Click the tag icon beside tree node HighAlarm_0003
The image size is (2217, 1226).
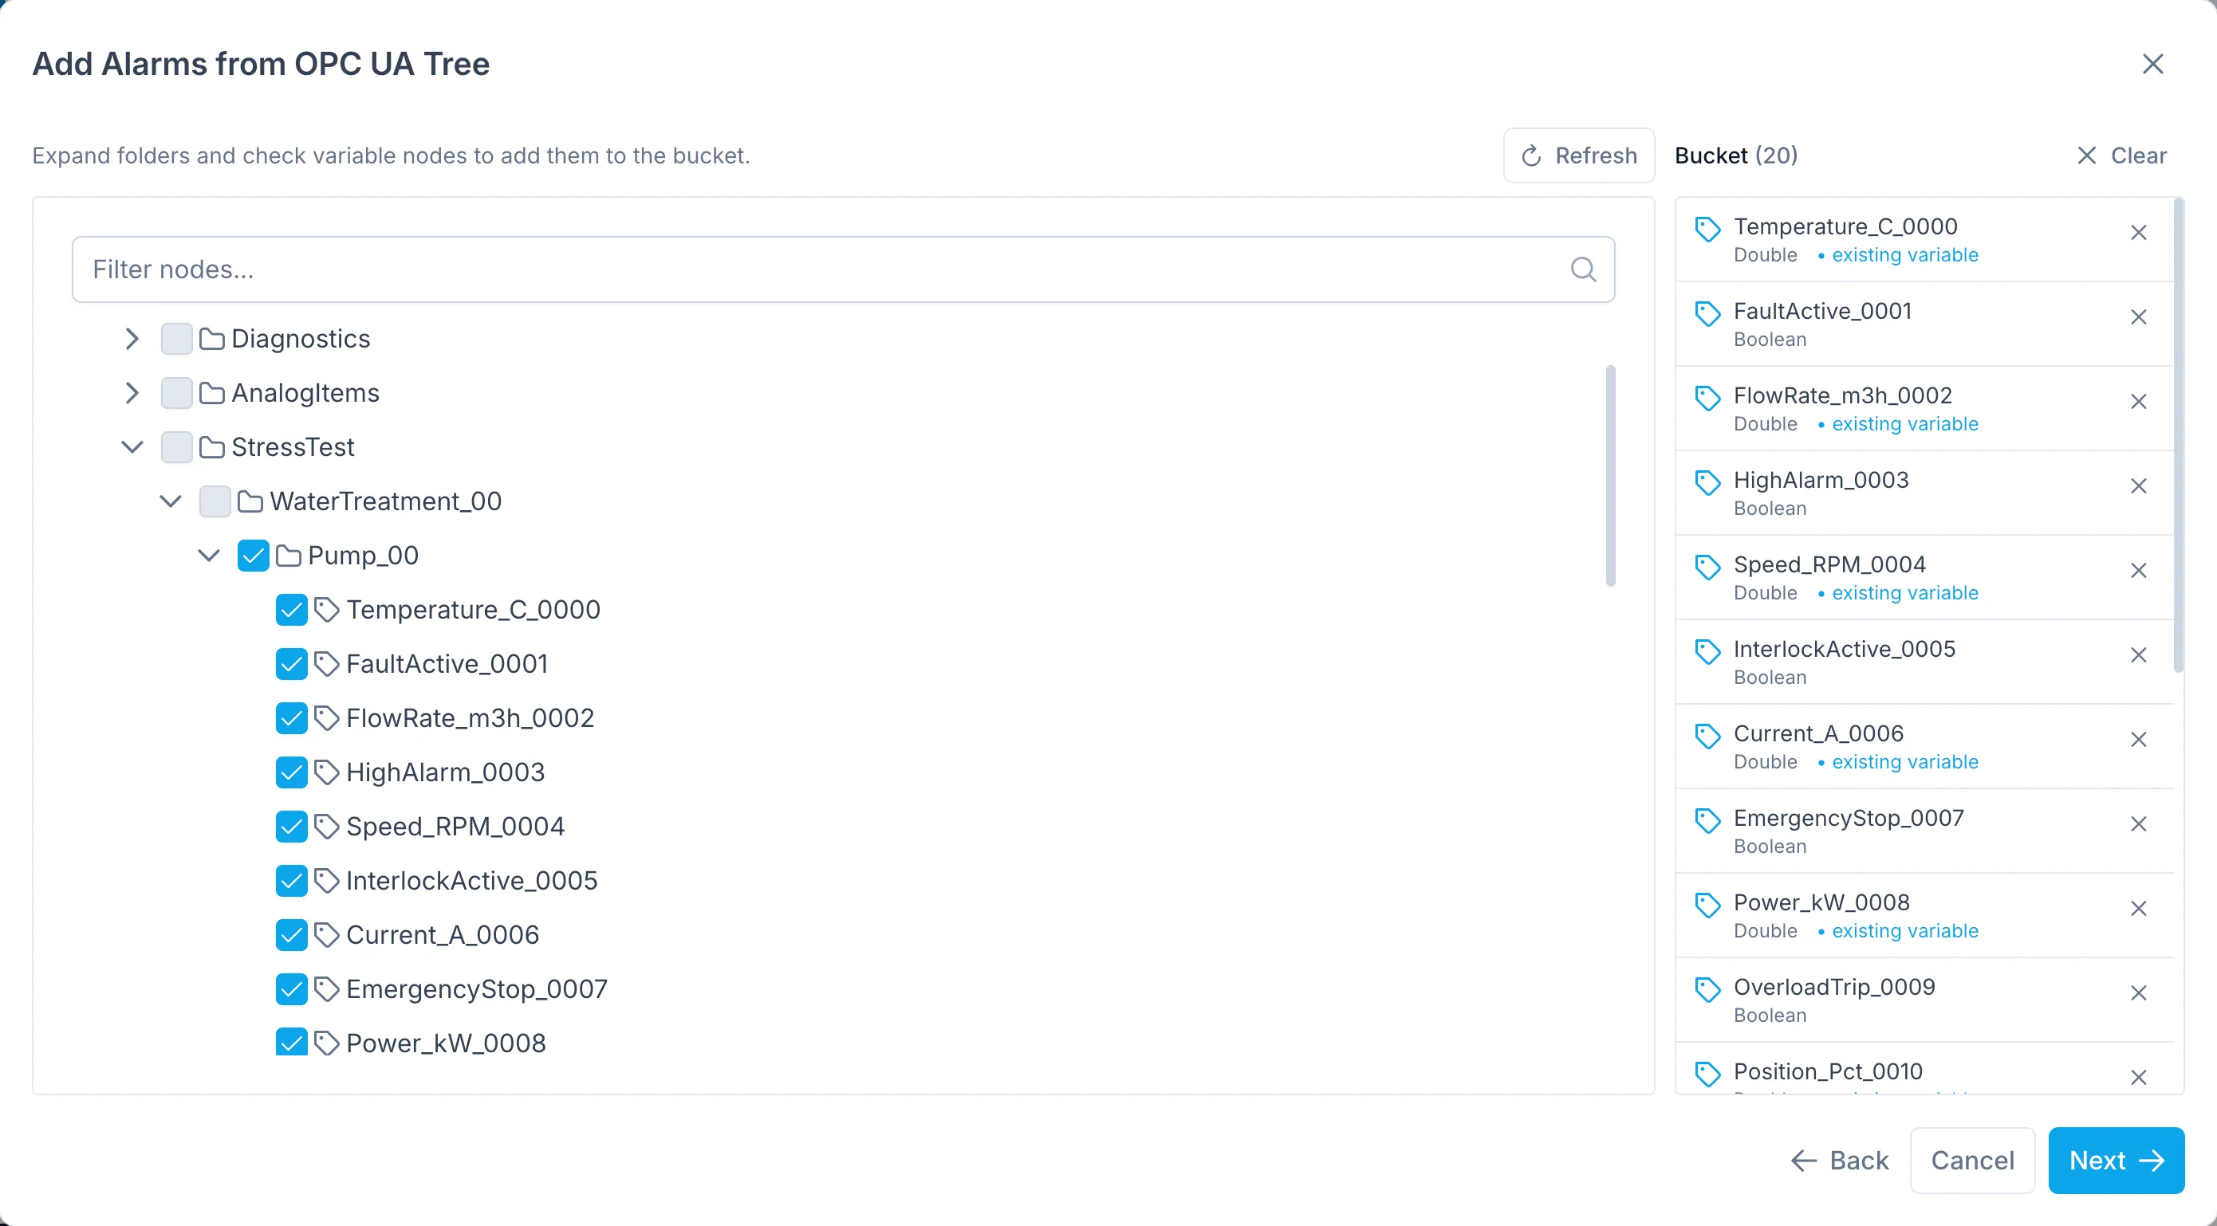pos(326,772)
